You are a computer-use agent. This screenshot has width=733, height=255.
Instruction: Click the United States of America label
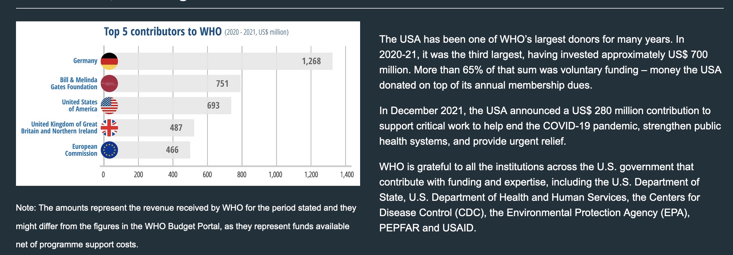click(80, 106)
